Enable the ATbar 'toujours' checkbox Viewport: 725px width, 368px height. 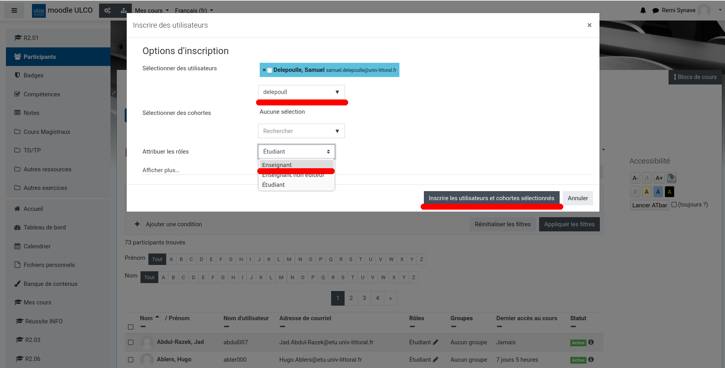[x=674, y=205]
